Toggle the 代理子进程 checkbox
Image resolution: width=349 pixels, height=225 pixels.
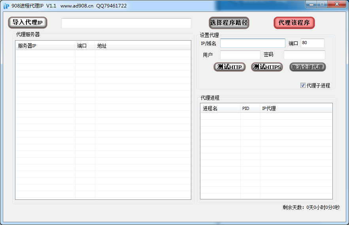[303, 86]
